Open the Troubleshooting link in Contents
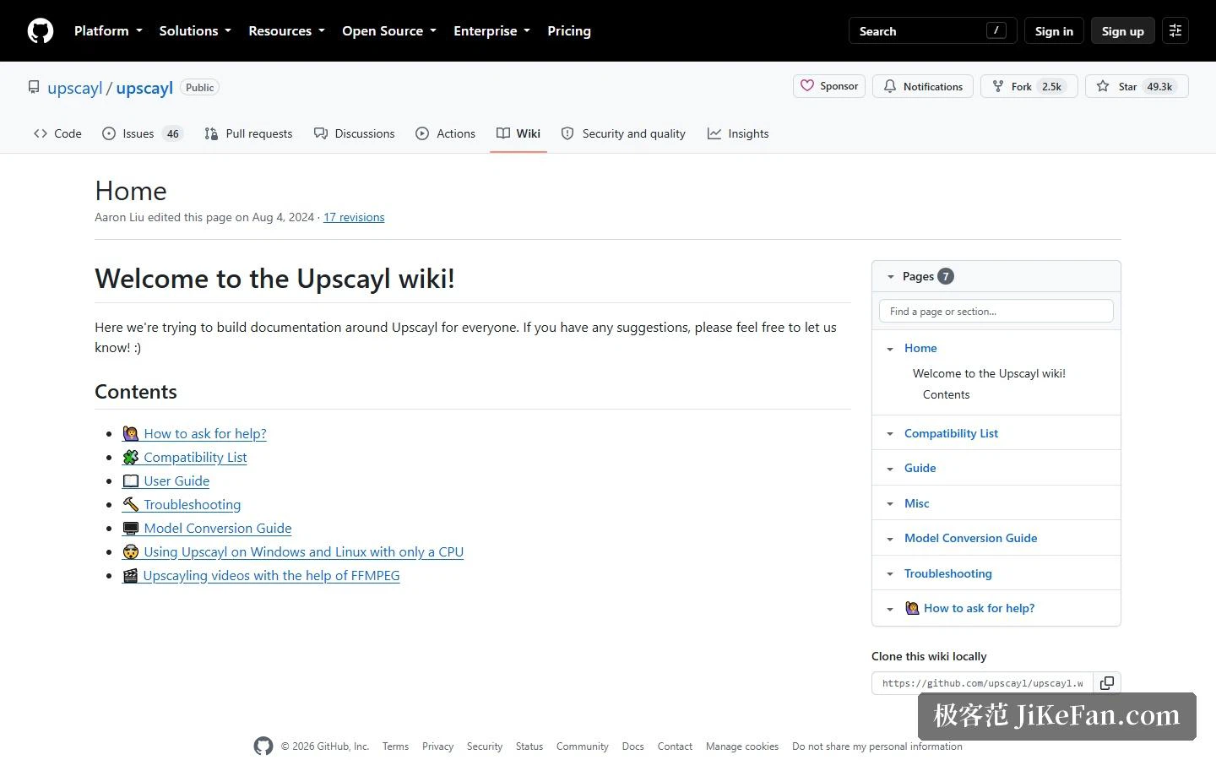Image resolution: width=1216 pixels, height=760 pixels. point(182,504)
